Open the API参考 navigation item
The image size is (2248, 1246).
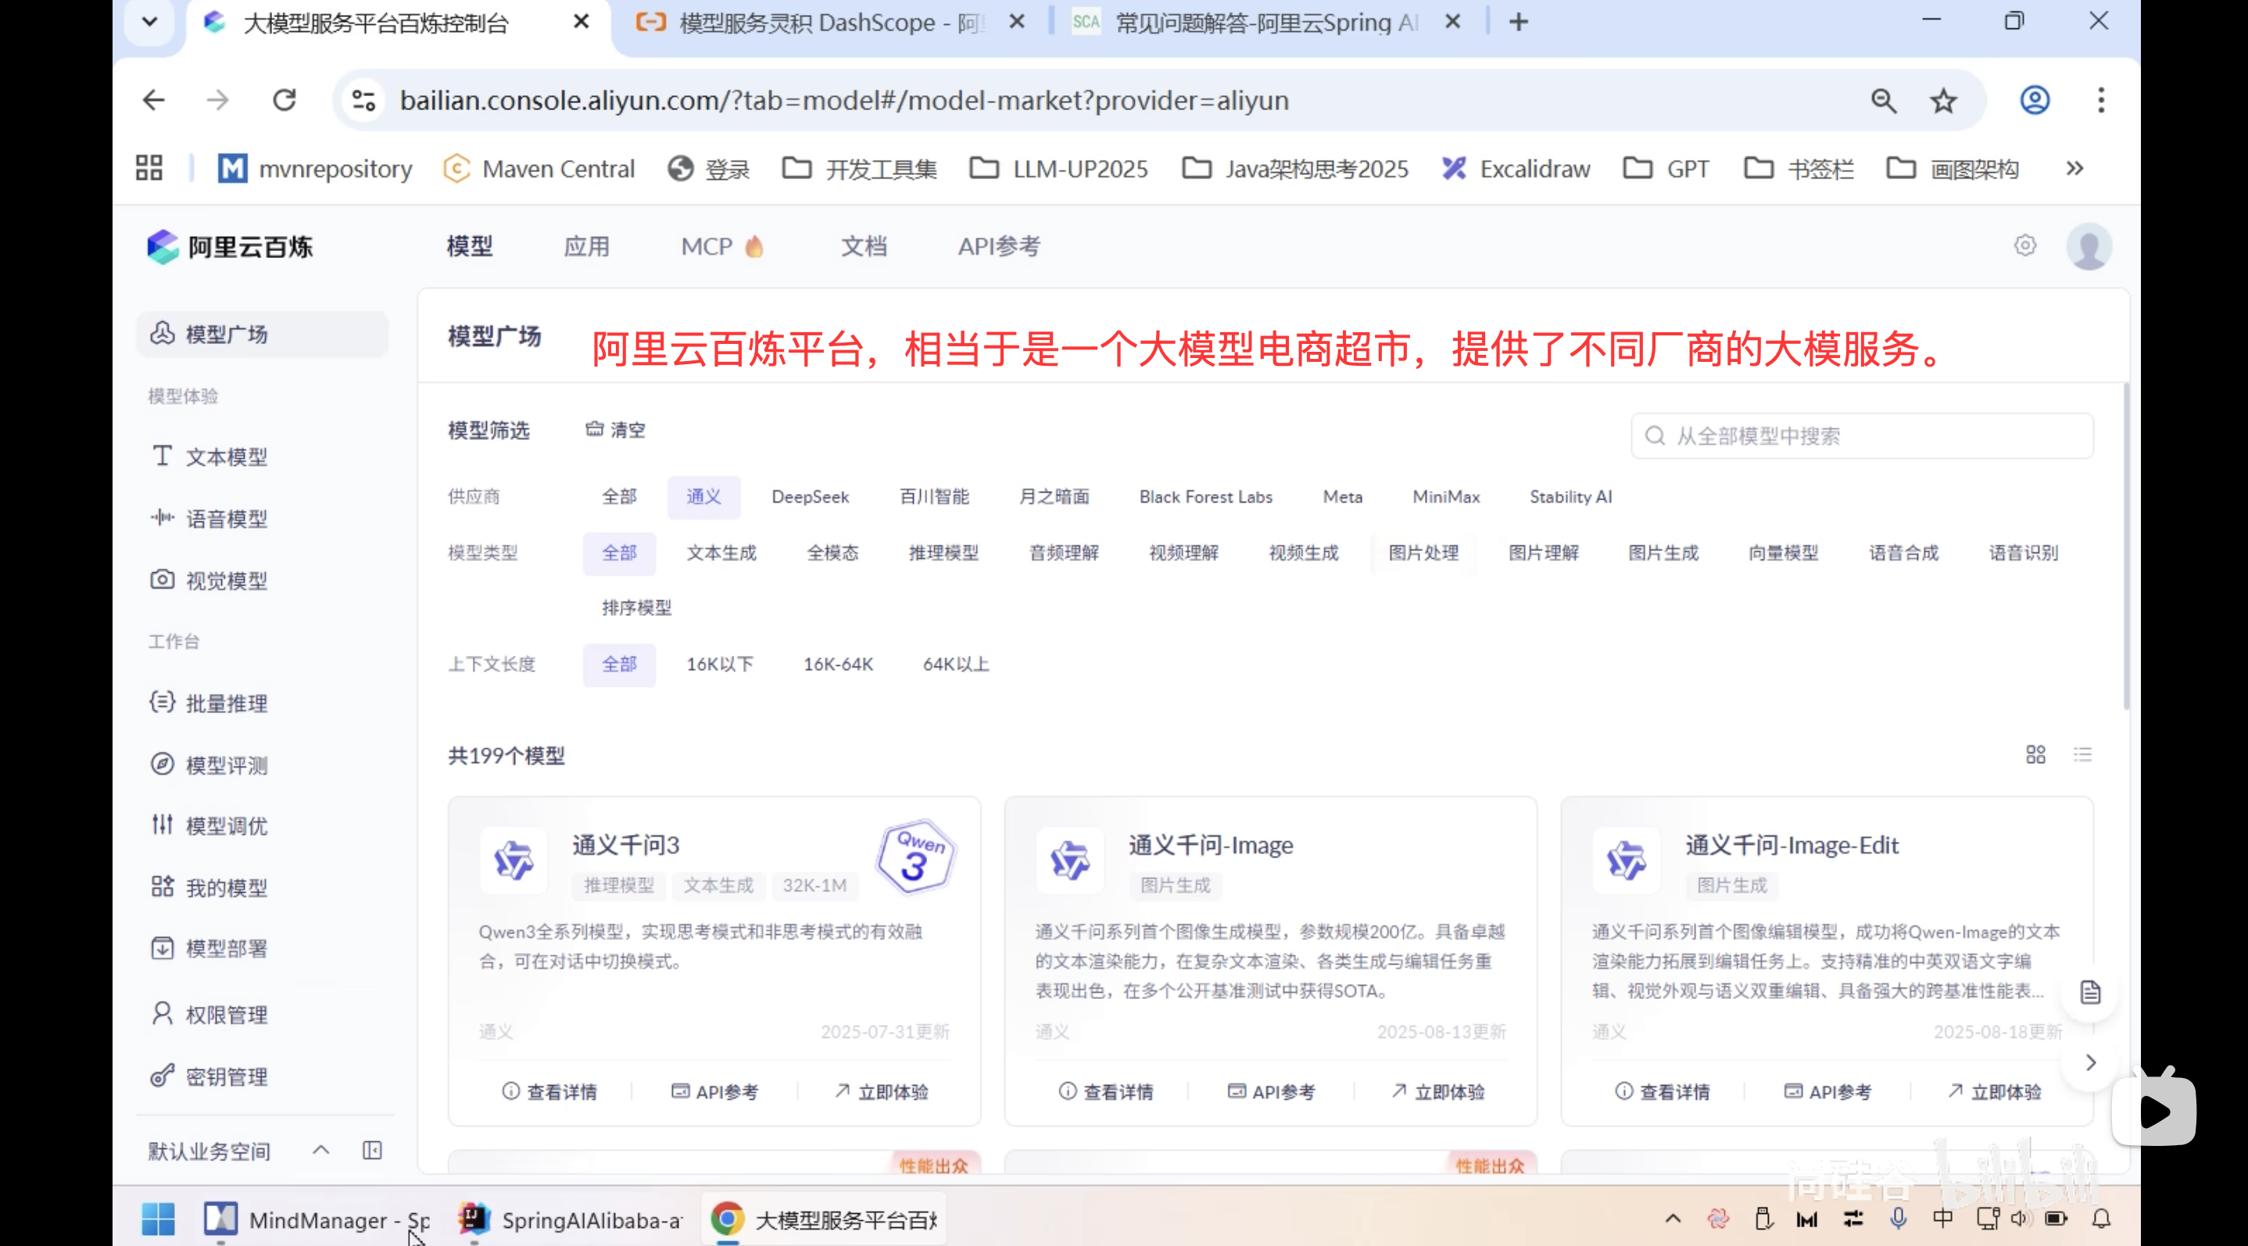[999, 246]
